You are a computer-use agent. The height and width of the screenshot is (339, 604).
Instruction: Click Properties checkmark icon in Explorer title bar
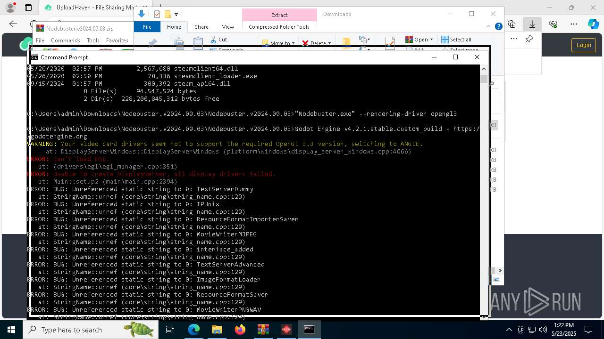click(x=157, y=14)
